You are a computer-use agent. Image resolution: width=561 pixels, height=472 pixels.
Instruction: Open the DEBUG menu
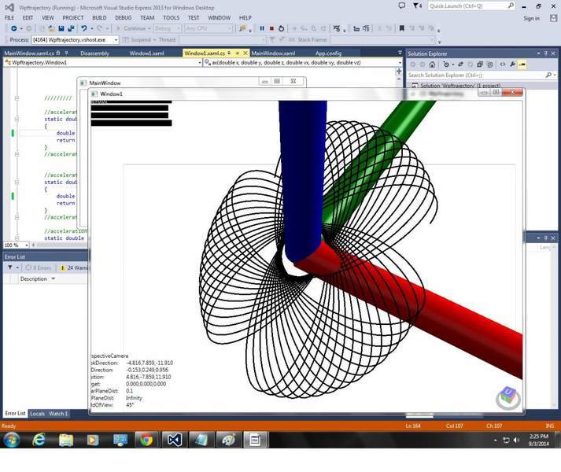click(123, 17)
